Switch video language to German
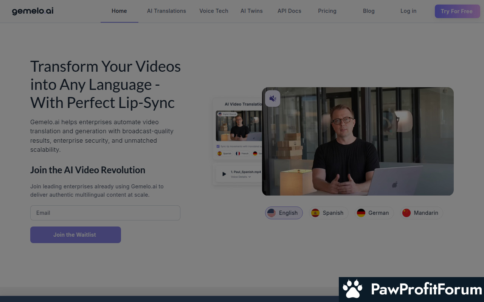484x302 pixels. point(374,213)
